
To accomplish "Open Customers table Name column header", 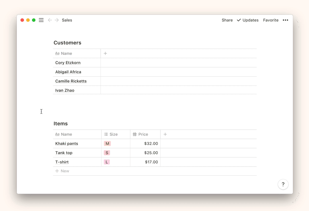I will pyautogui.click(x=66, y=53).
